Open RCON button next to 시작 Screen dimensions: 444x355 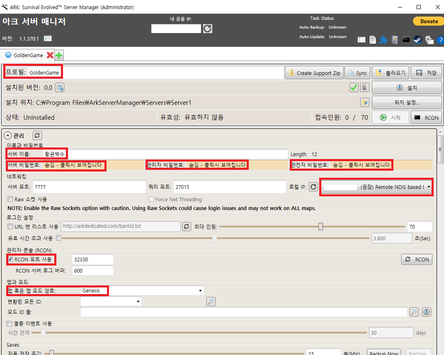[426, 117]
